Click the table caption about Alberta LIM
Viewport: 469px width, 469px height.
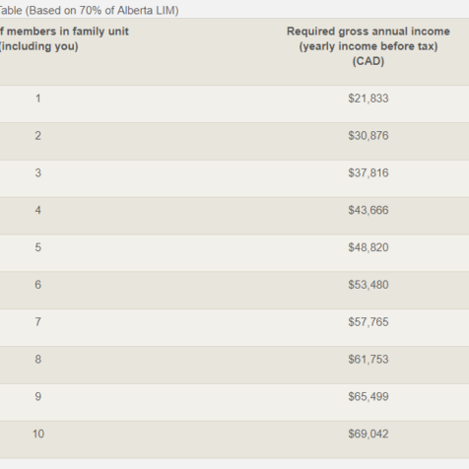pos(89,11)
